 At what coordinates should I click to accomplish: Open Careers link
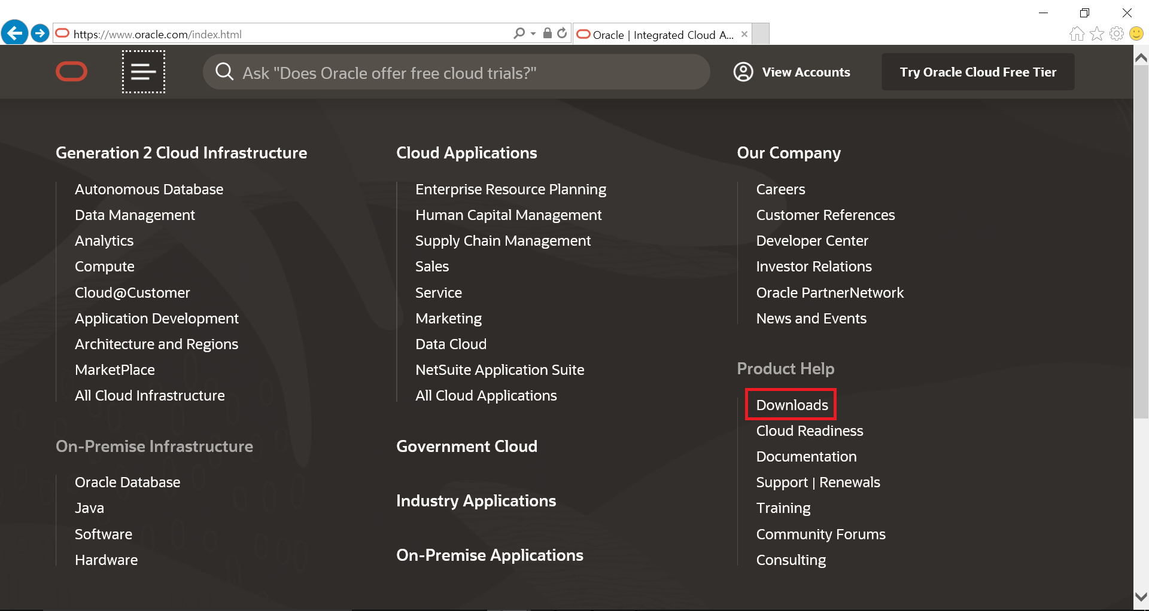[x=780, y=189]
